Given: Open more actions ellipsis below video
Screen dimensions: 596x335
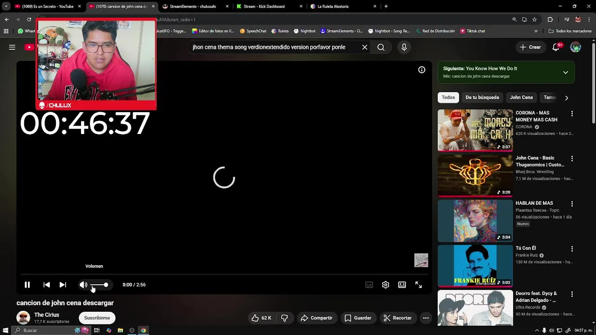Looking at the screenshot, I should pyautogui.click(x=426, y=318).
